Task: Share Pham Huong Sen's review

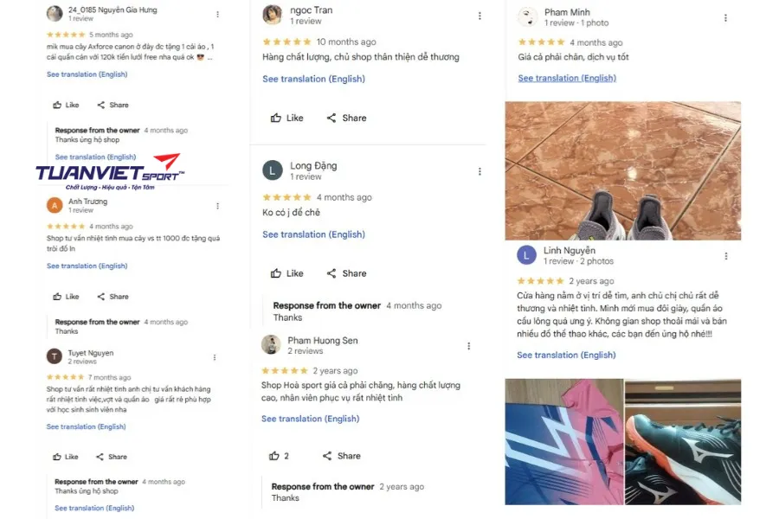Action: [342, 456]
